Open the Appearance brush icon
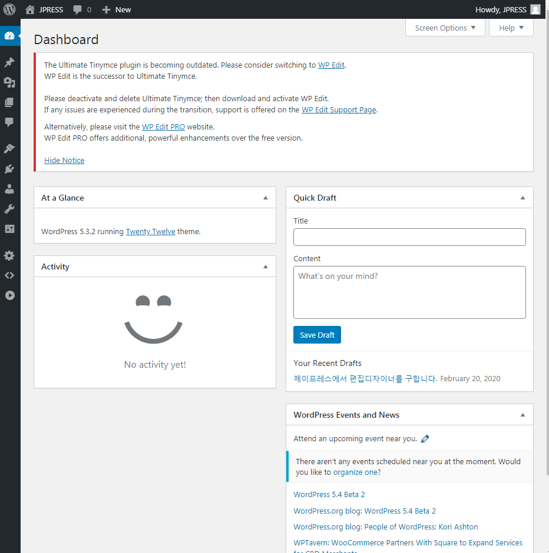Screen dimensions: 549x553 tap(9, 148)
